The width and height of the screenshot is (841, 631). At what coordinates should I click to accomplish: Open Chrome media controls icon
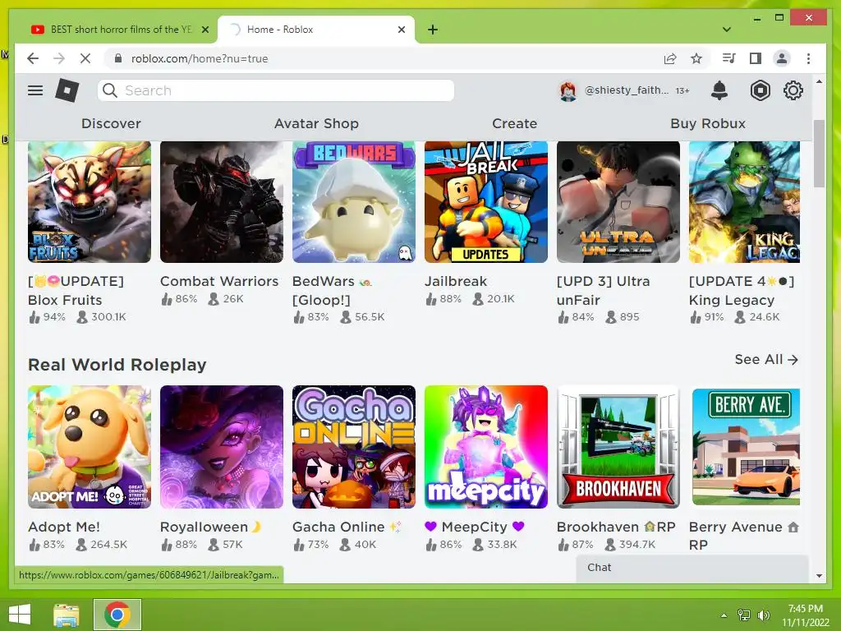click(729, 58)
